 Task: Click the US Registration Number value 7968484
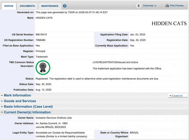click(x=40, y=40)
